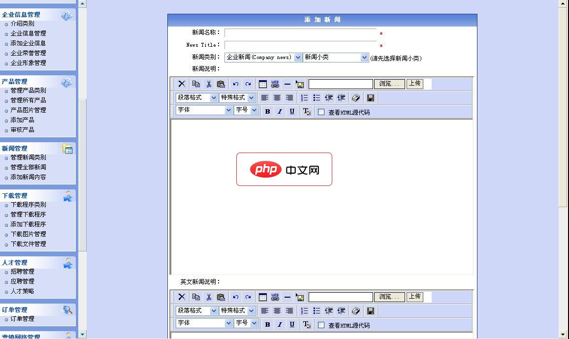Open the Web Link insert icon

275,83
